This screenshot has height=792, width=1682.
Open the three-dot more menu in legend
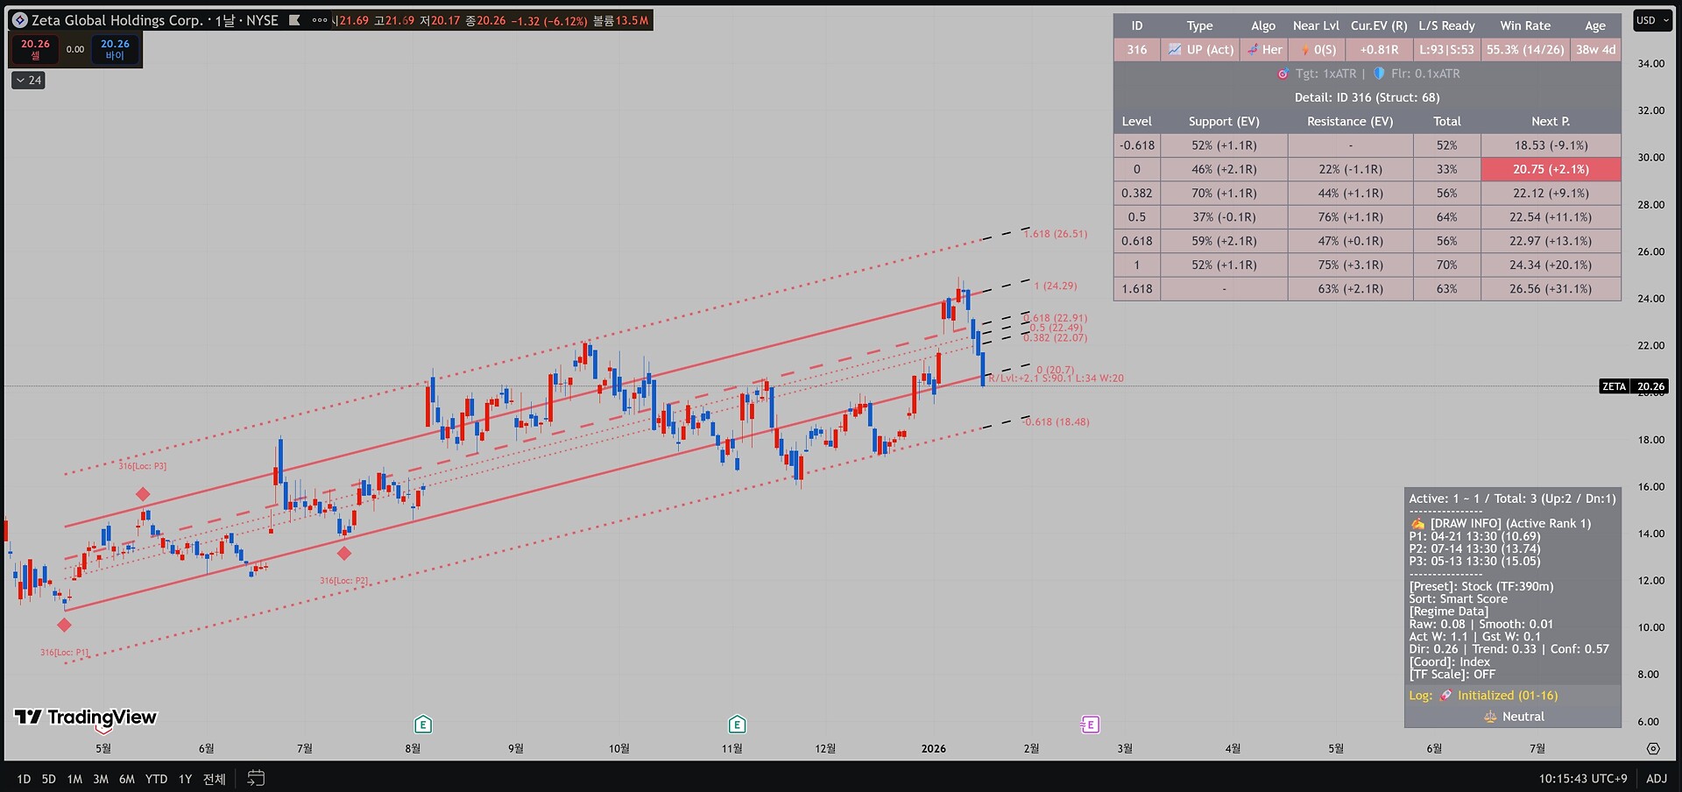pos(320,20)
